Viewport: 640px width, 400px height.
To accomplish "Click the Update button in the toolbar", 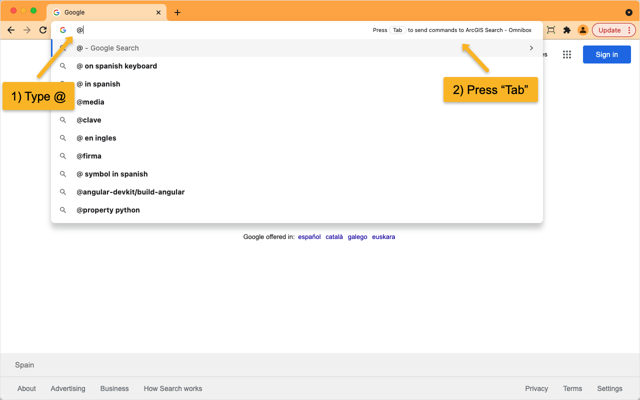I will click(x=609, y=30).
